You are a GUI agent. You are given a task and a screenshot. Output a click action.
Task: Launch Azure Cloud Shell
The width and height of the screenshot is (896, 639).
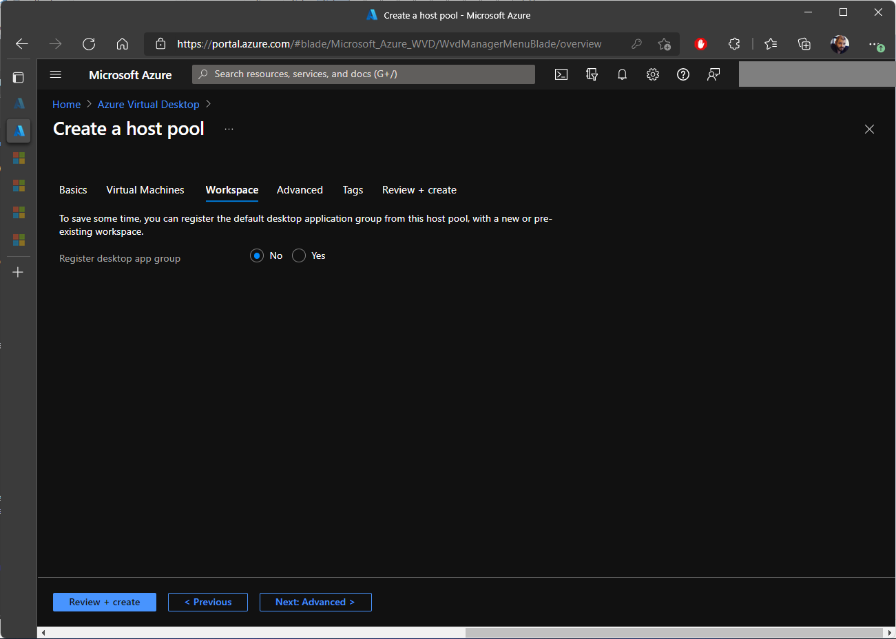click(561, 74)
